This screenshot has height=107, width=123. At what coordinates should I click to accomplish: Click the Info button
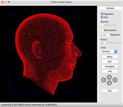pyautogui.click(x=110, y=71)
